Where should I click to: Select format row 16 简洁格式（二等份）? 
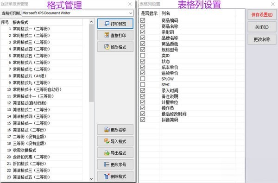pos(42,130)
